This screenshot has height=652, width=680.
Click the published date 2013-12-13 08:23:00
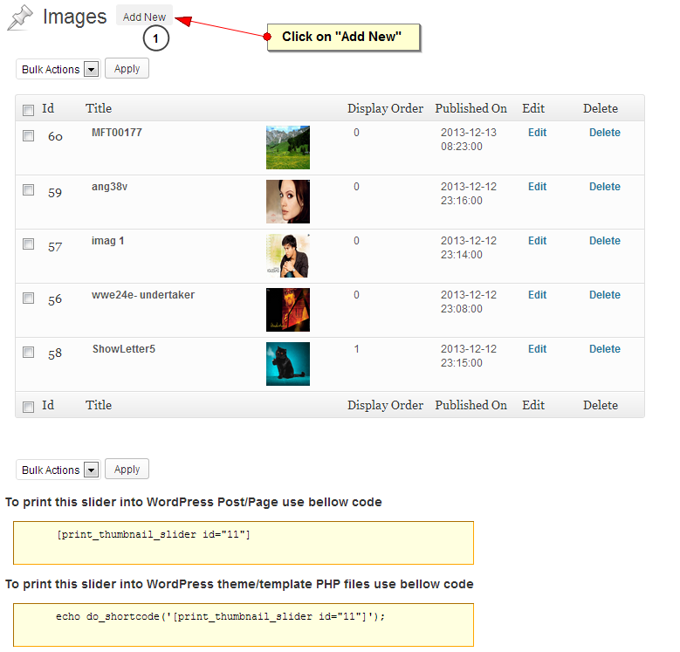pyautogui.click(x=469, y=140)
